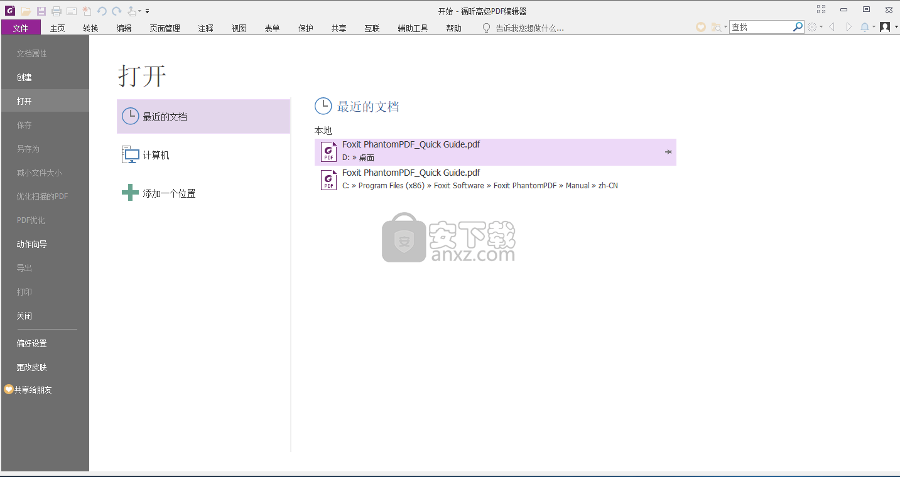Image resolution: width=900 pixels, height=477 pixels.
Task: Pin the D: 桌面 recent document
Action: pyautogui.click(x=668, y=152)
